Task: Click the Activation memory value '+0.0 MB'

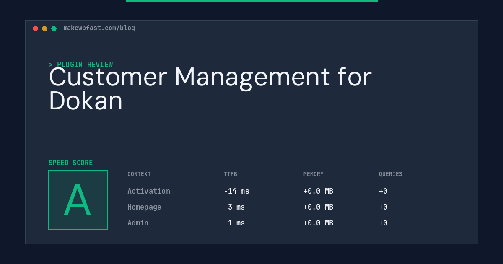Action: pyautogui.click(x=318, y=191)
